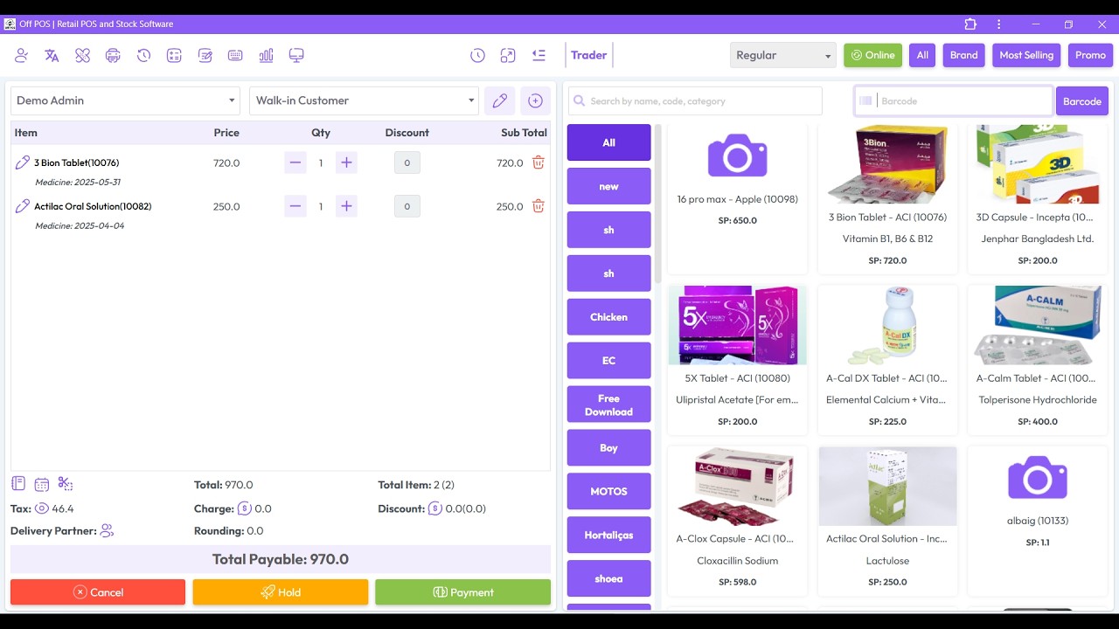Decrease quantity of Actilac Oral Solution
Screen dimensions: 1119x629
point(295,206)
